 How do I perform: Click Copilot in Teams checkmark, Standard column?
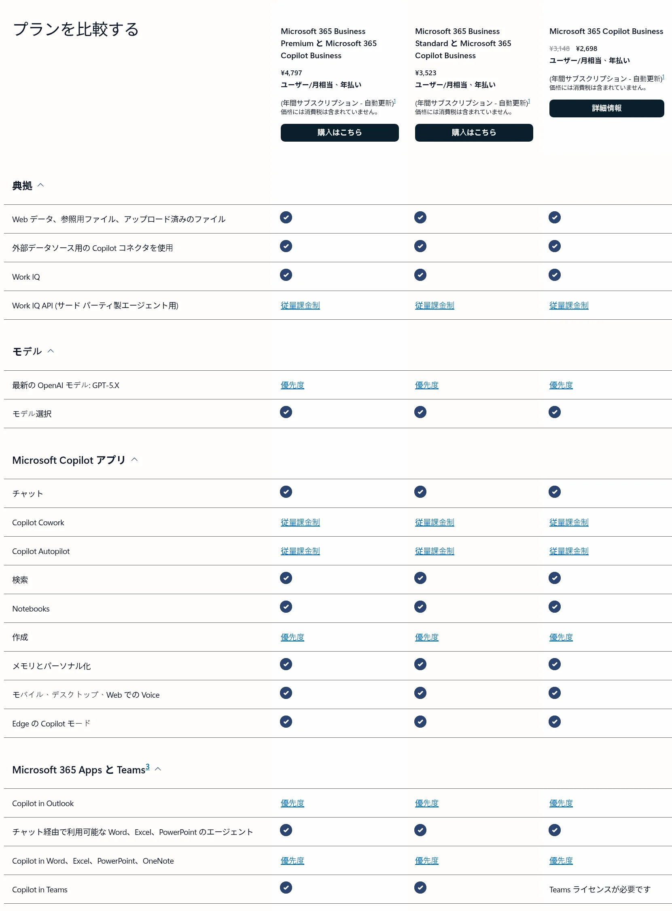(x=420, y=888)
